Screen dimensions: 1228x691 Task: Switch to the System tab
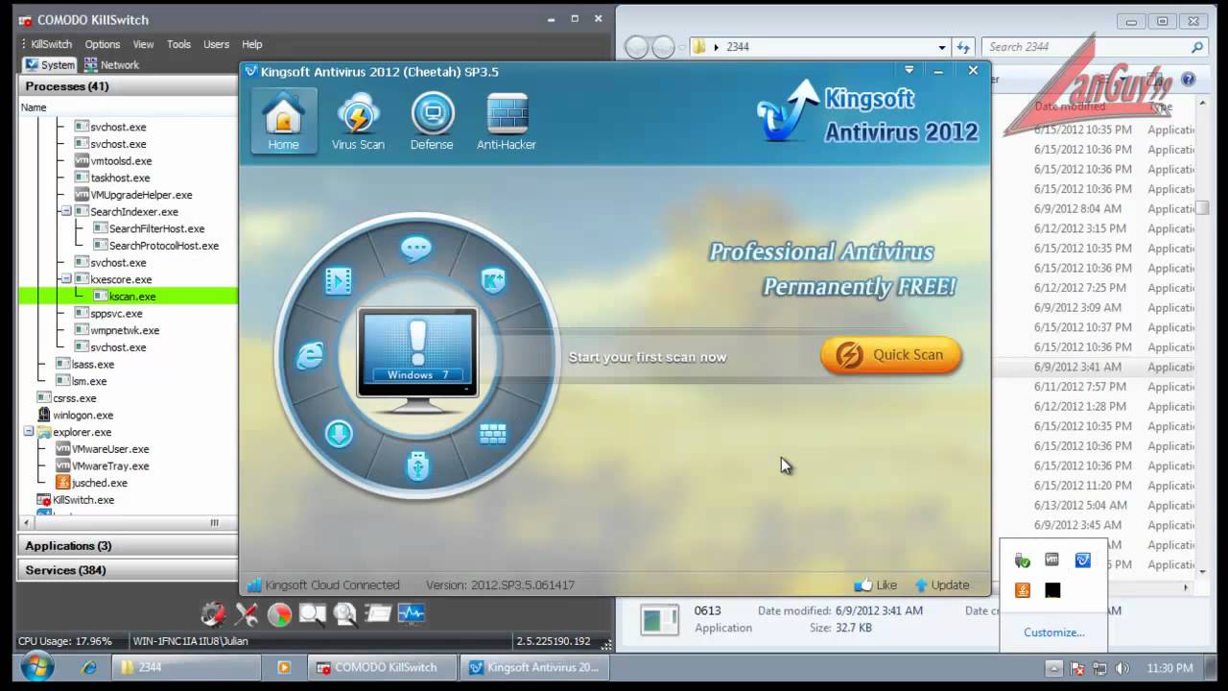[50, 64]
